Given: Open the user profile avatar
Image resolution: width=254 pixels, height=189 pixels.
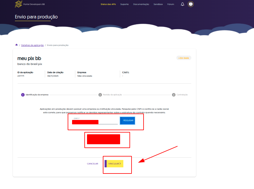Looking at the screenshot, I should [191, 4].
